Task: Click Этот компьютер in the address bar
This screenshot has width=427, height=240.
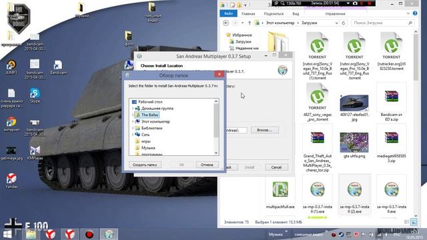Action: [280, 23]
